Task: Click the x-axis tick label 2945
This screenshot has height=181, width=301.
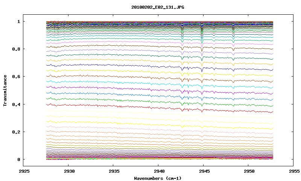Action: 204,171
